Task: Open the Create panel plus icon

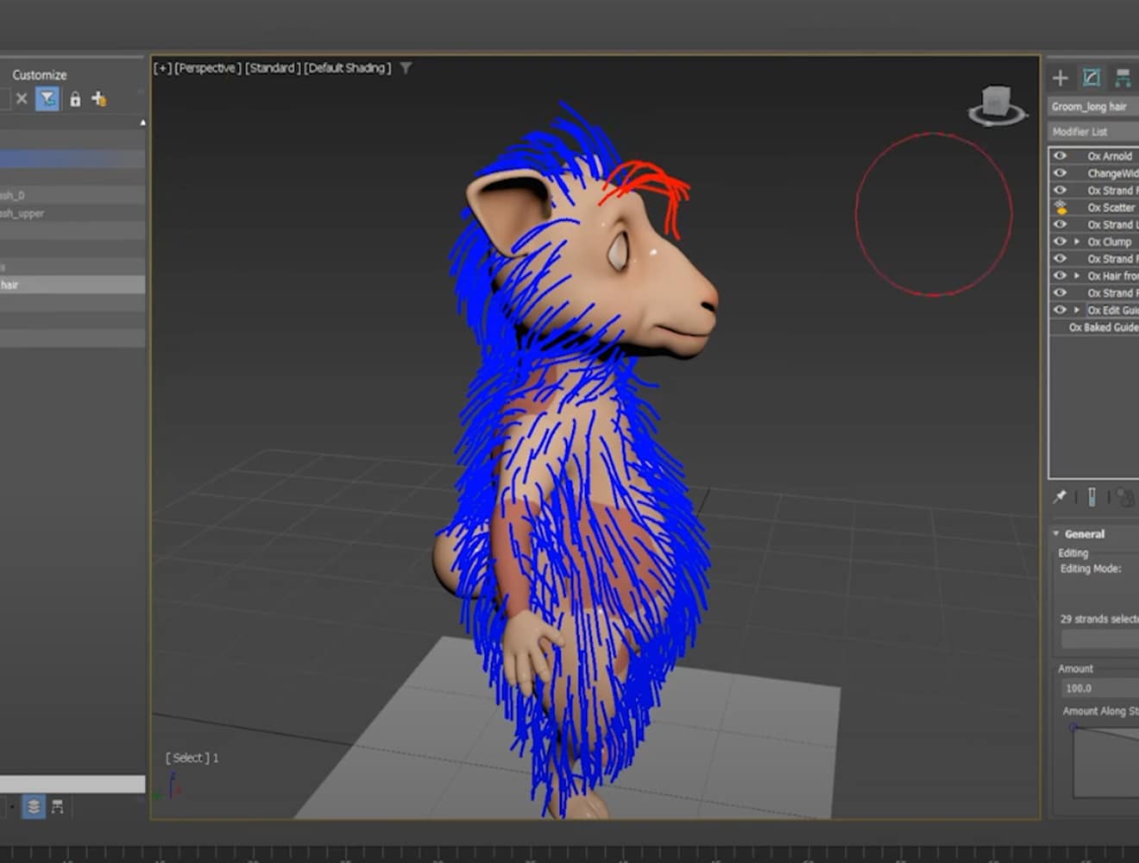Action: click(1060, 78)
